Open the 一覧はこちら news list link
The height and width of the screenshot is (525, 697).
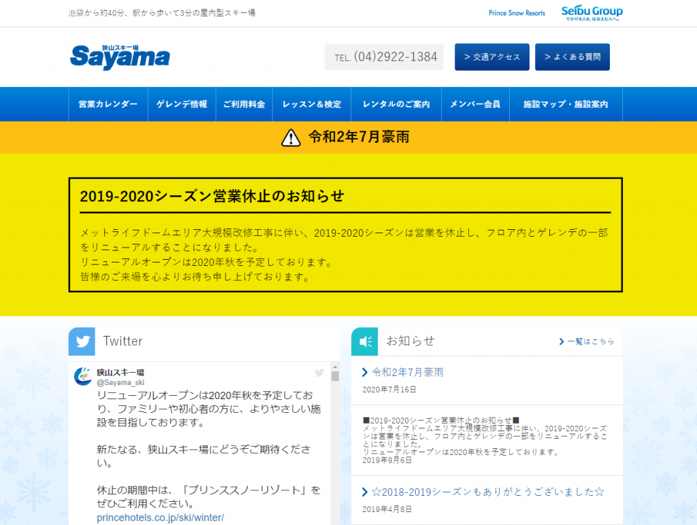(x=587, y=341)
